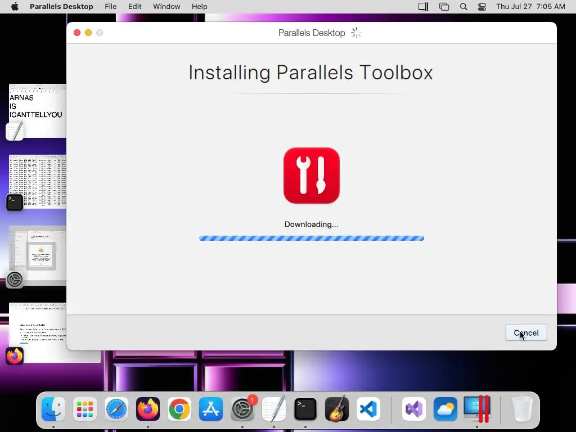This screenshot has height=432, width=576.
Task: Switch to System Settings window in Stage Manager
Action: pyautogui.click(x=38, y=255)
